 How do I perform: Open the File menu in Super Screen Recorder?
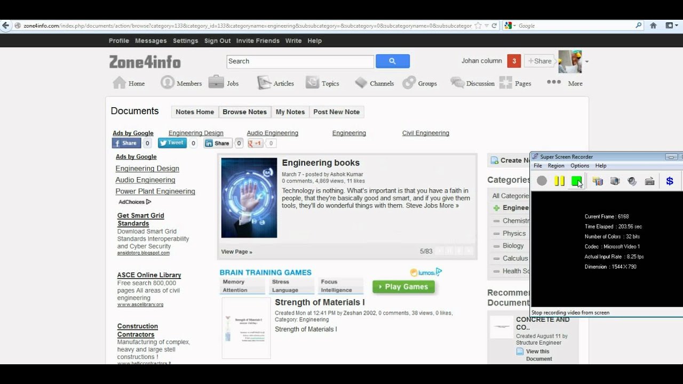(x=538, y=166)
